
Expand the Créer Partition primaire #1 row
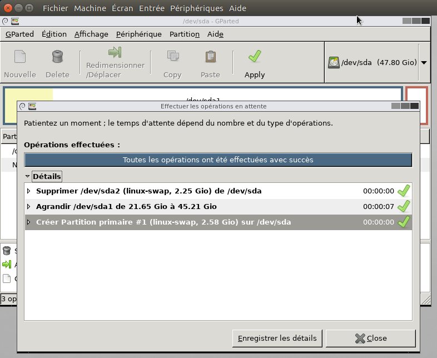click(x=28, y=222)
